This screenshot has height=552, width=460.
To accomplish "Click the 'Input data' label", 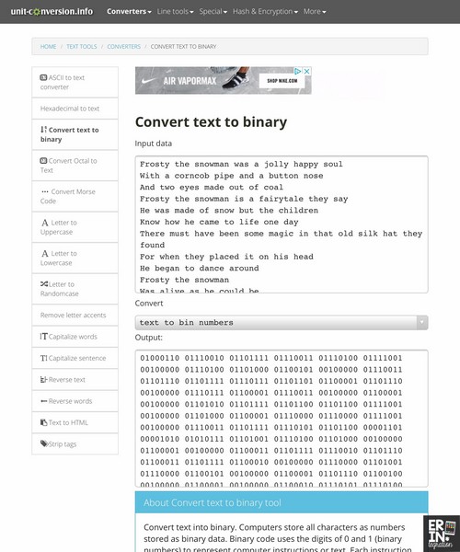I will click(154, 144).
